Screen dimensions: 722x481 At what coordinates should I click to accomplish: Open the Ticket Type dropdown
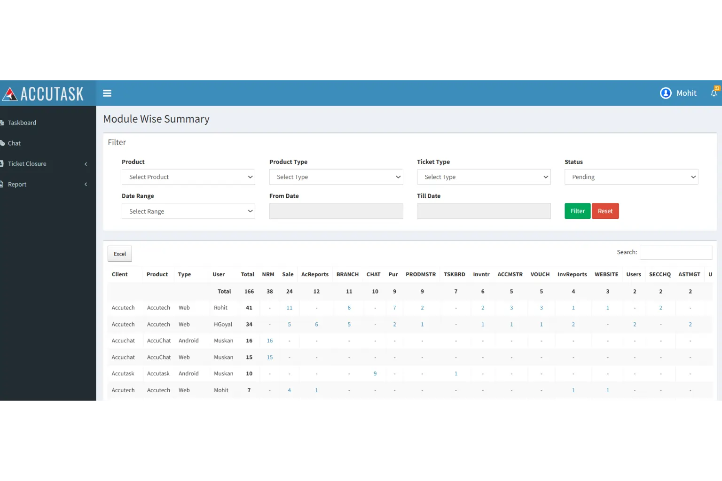[x=484, y=177]
